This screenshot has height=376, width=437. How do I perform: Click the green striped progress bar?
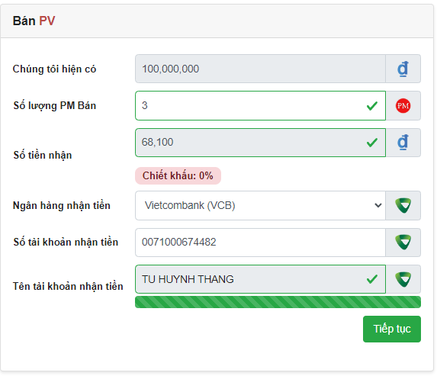click(278, 302)
